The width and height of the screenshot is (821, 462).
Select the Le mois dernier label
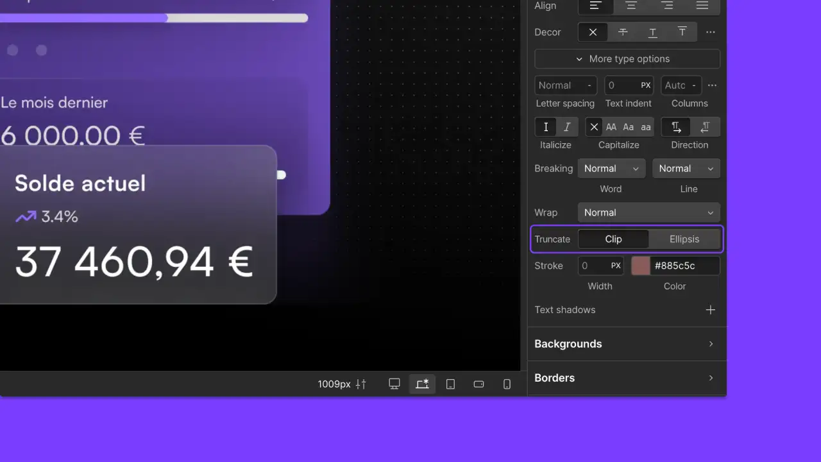55,103
